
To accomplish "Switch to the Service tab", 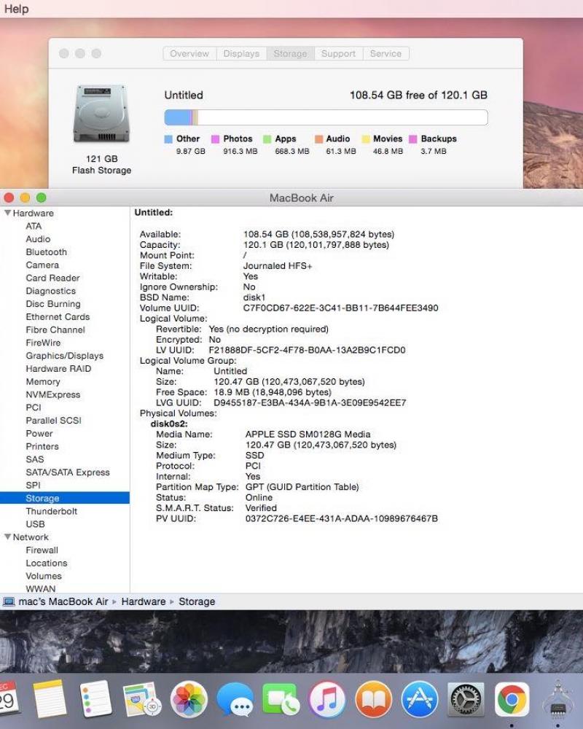I will [x=386, y=53].
